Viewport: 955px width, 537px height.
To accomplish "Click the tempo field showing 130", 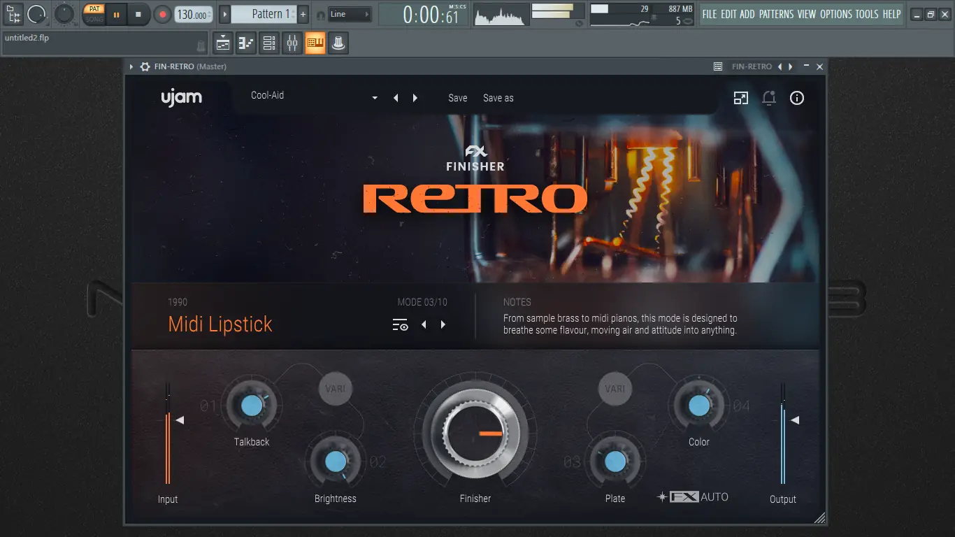I will point(193,14).
